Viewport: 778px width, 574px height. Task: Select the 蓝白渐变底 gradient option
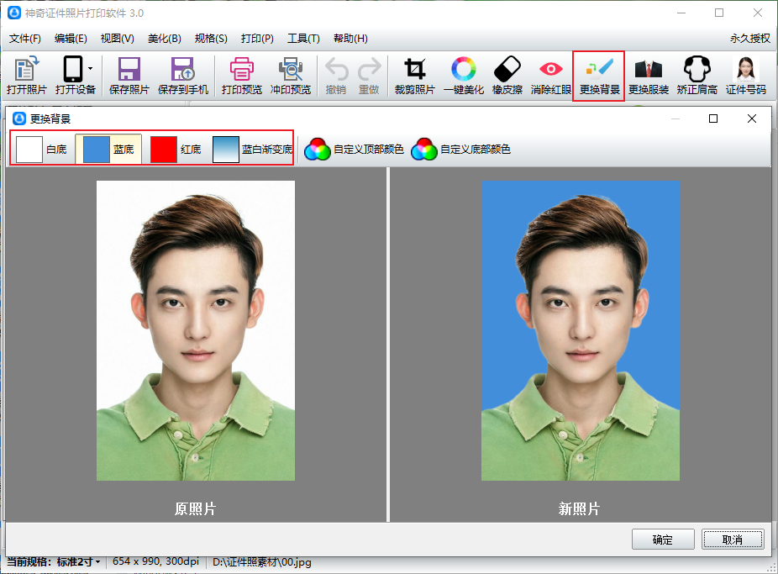coord(253,150)
